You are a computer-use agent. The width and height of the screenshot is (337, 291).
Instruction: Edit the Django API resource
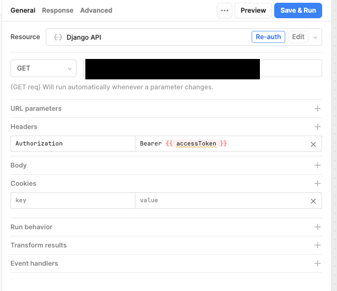pyautogui.click(x=298, y=37)
